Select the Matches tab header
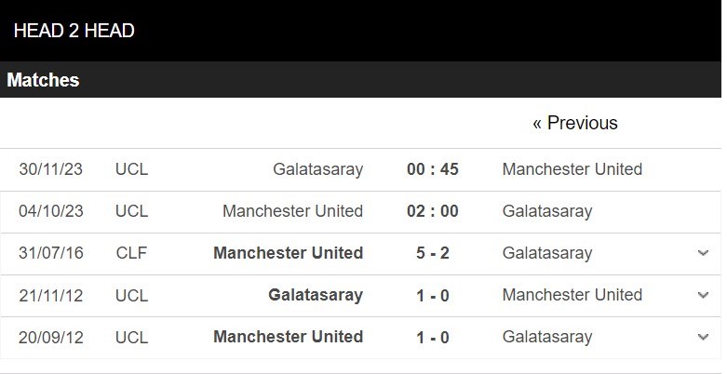This screenshot has height=374, width=727. tap(43, 80)
